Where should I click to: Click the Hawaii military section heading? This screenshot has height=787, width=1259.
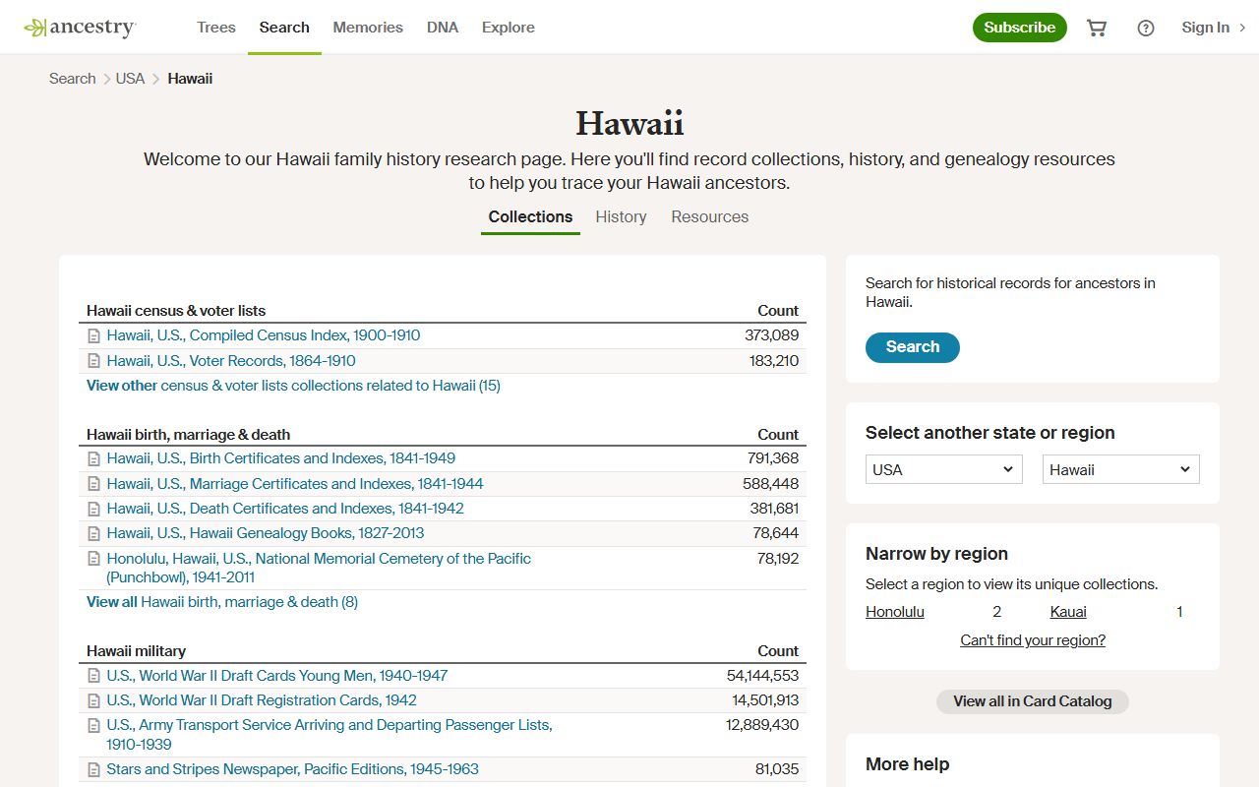point(136,651)
